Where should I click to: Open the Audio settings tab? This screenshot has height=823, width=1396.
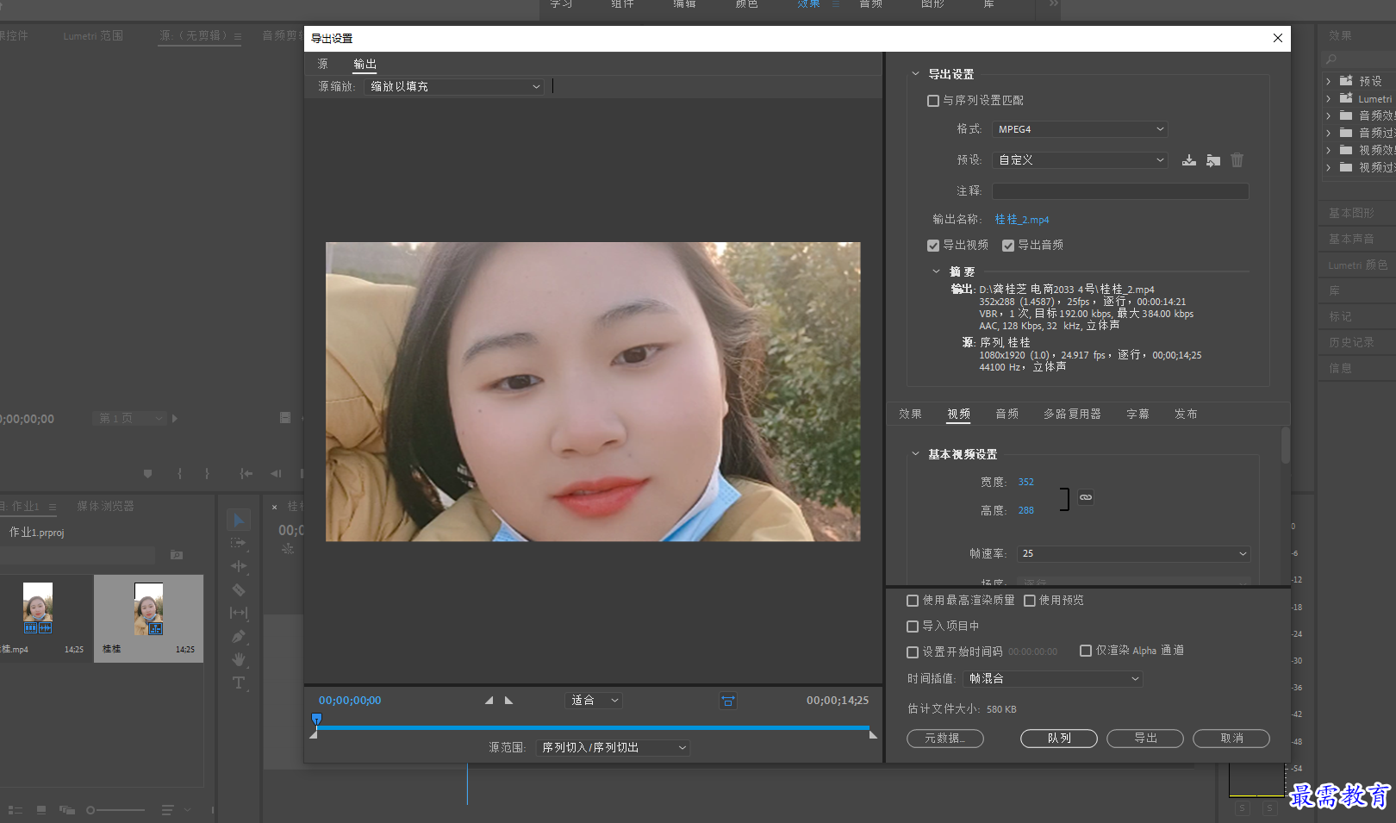point(1006,415)
